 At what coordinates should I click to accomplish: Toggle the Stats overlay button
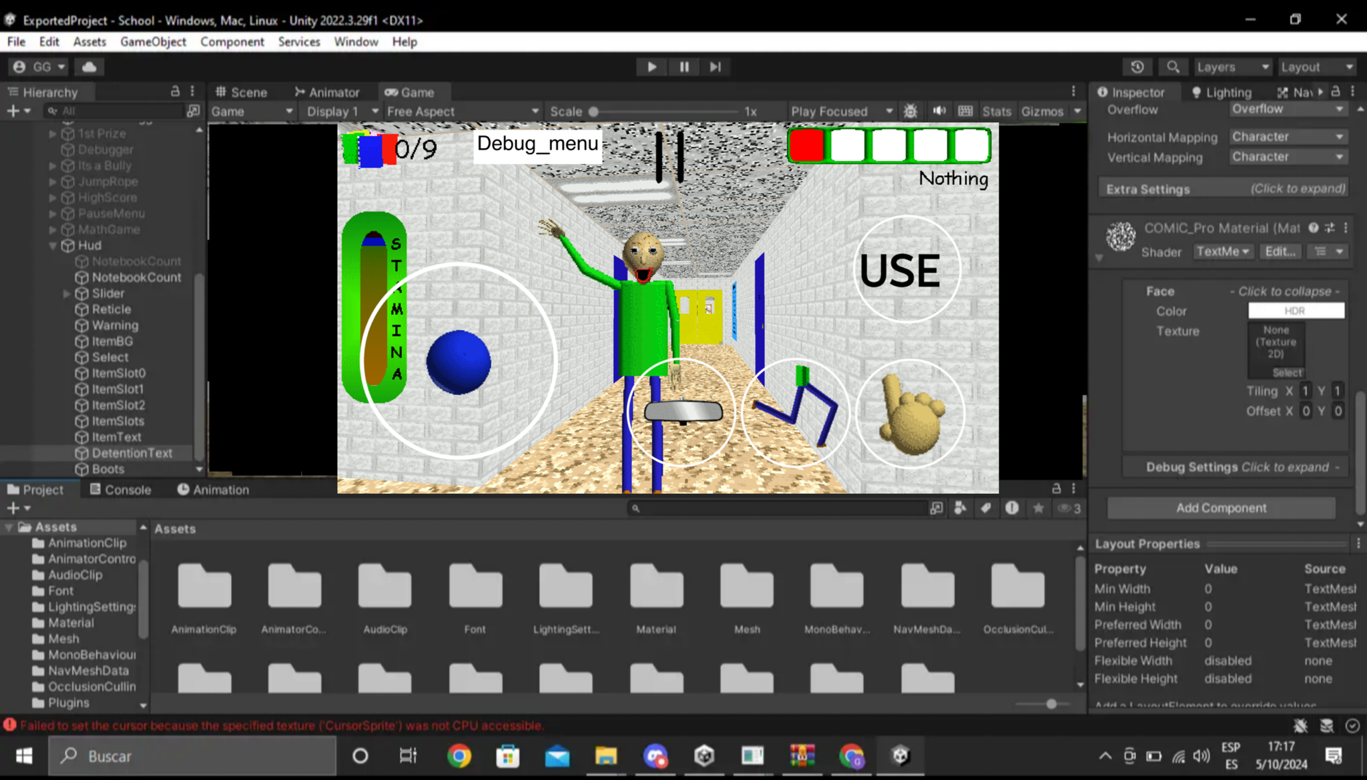point(996,111)
